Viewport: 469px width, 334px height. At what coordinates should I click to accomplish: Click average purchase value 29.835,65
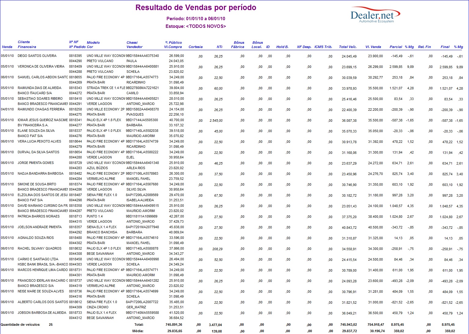(175, 331)
